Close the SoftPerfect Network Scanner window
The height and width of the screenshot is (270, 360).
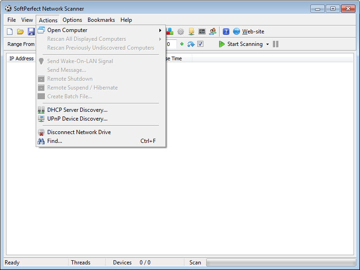(348, 9)
